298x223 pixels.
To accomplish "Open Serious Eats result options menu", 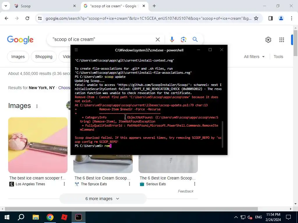I will tap(195, 184).
